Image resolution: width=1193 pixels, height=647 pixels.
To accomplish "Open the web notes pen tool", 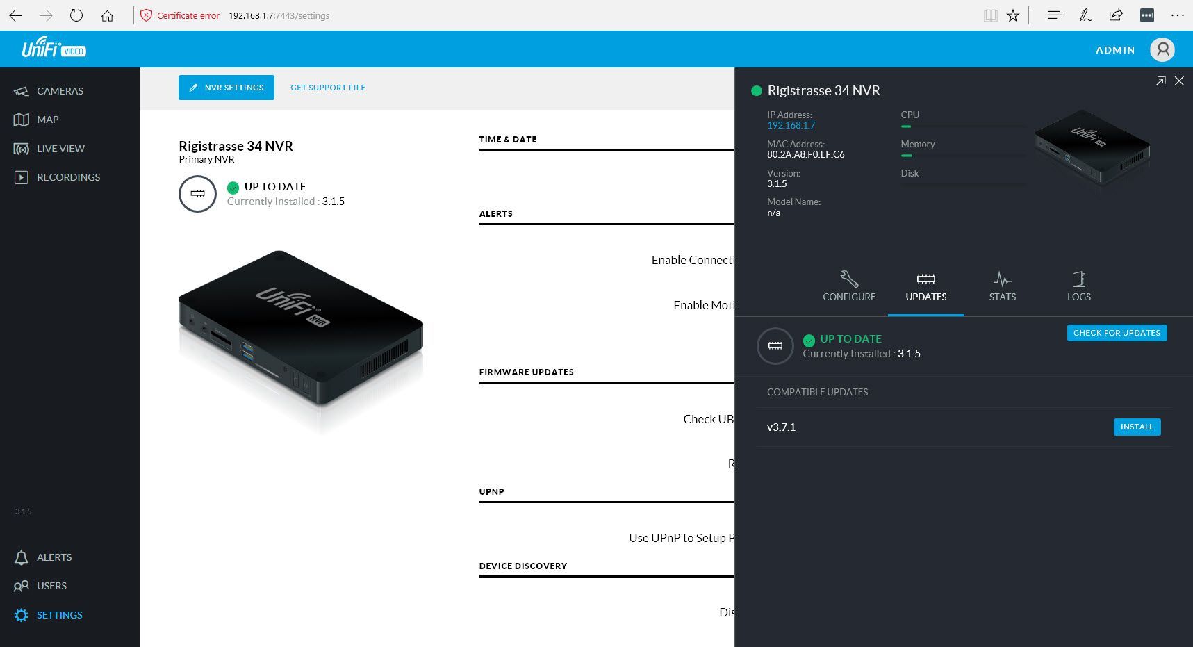I will (1085, 15).
